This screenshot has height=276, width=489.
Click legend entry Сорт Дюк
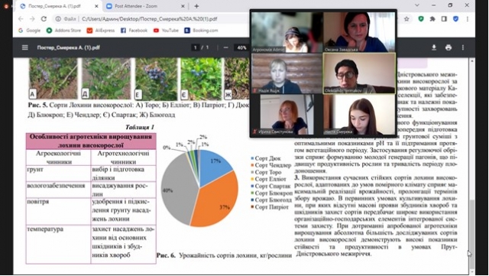click(x=266, y=158)
